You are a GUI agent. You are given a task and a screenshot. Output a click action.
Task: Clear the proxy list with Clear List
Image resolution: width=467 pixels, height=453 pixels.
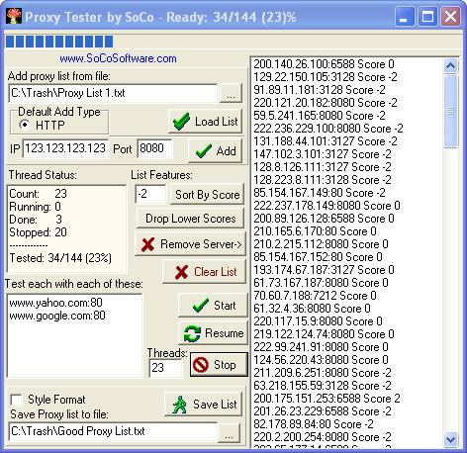pos(205,272)
